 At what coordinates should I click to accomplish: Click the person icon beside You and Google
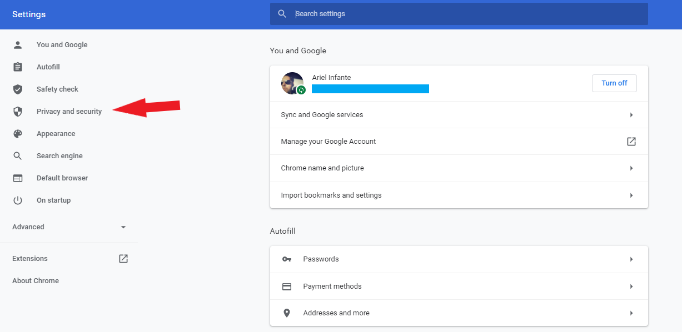[18, 45]
